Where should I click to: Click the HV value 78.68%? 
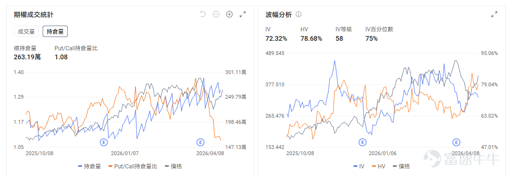click(311, 38)
